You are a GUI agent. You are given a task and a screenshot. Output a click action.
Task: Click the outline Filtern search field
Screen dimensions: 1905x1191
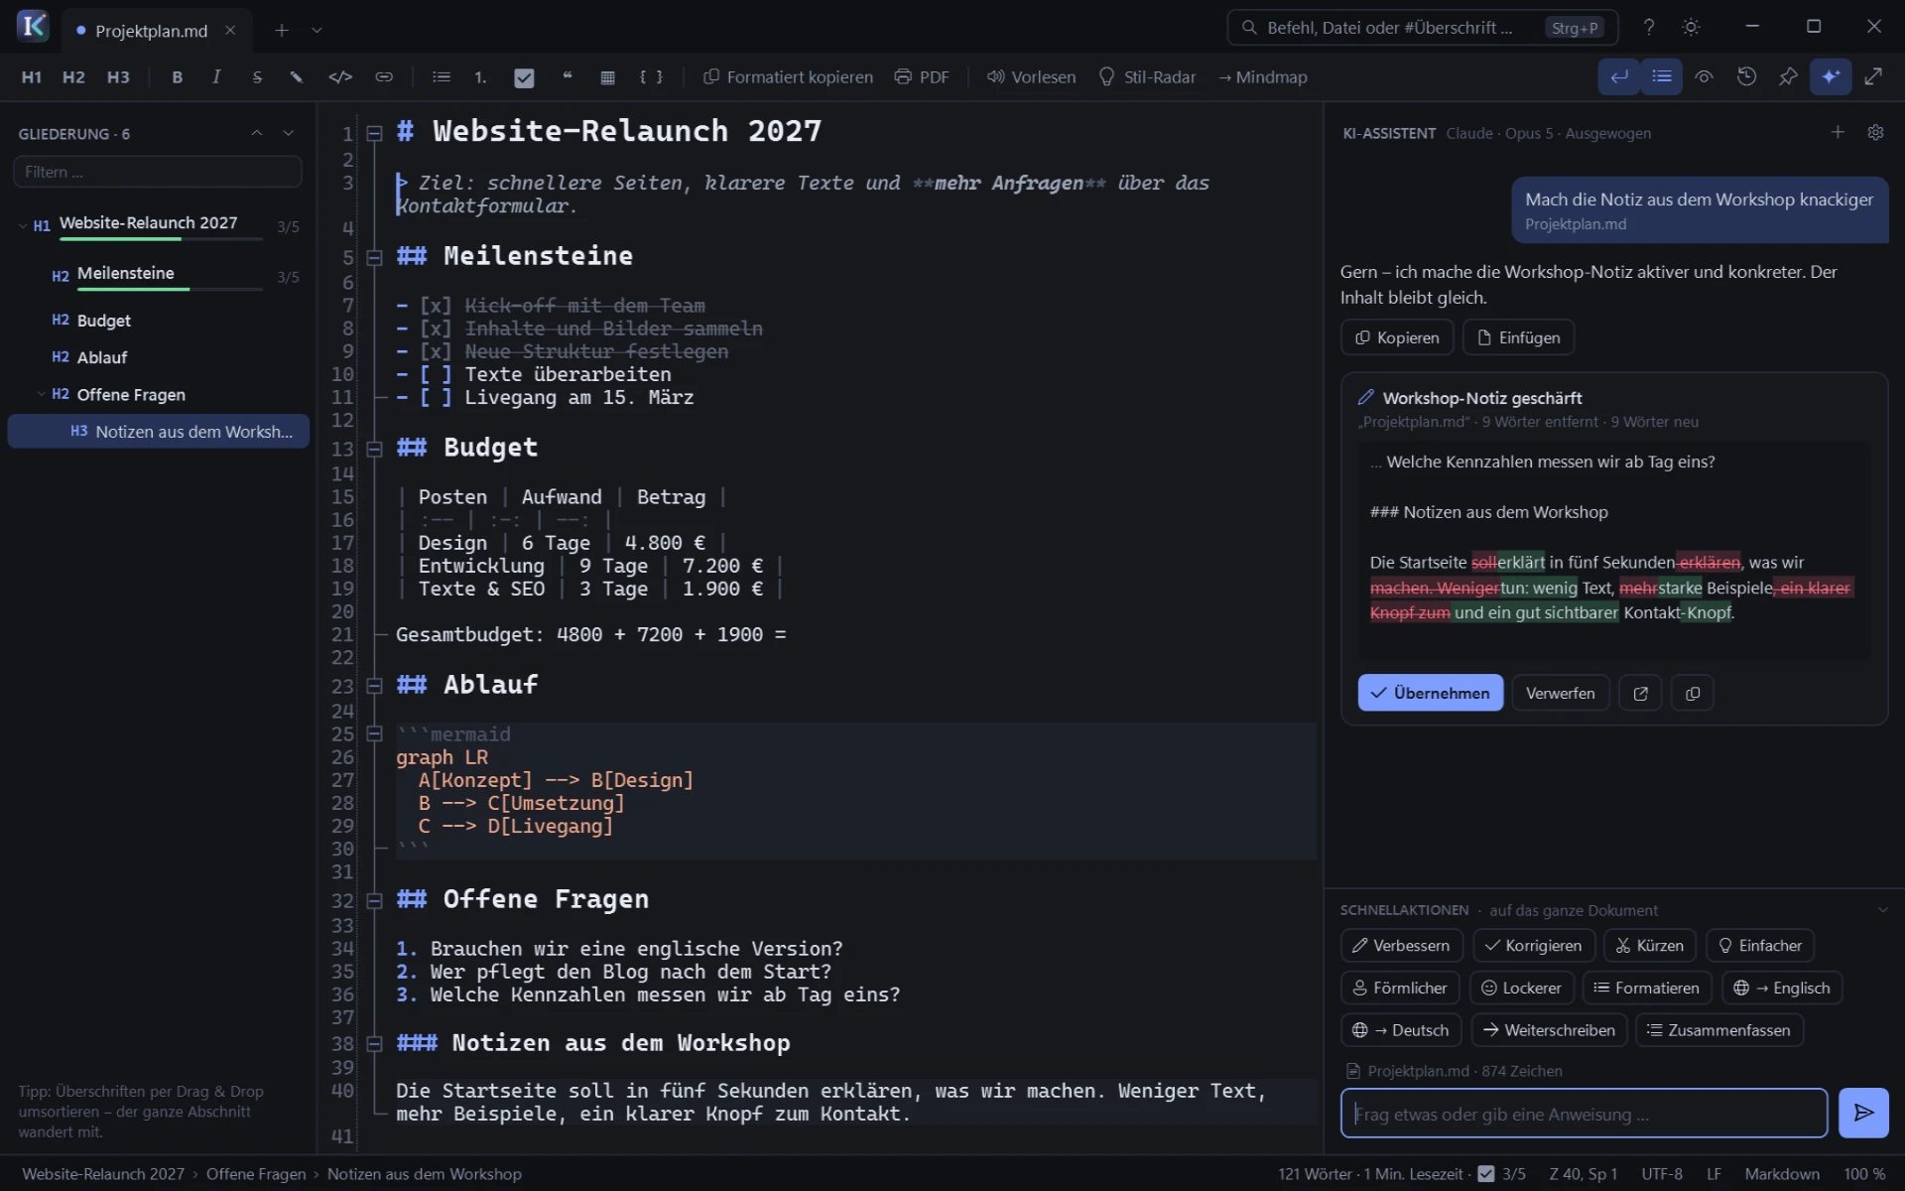coord(158,172)
